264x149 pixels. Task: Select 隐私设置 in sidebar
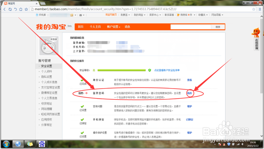(x=46, y=77)
